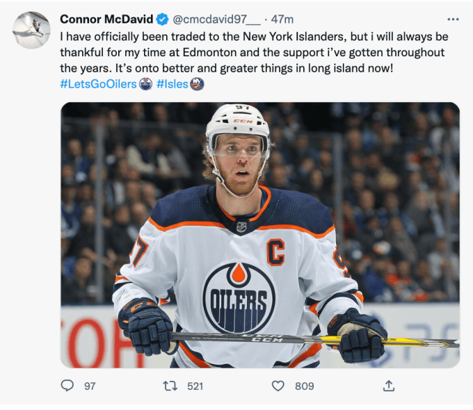Click the Oilers logo emoji after #LetsGoOilers
The width and height of the screenshot is (473, 410).
[145, 84]
